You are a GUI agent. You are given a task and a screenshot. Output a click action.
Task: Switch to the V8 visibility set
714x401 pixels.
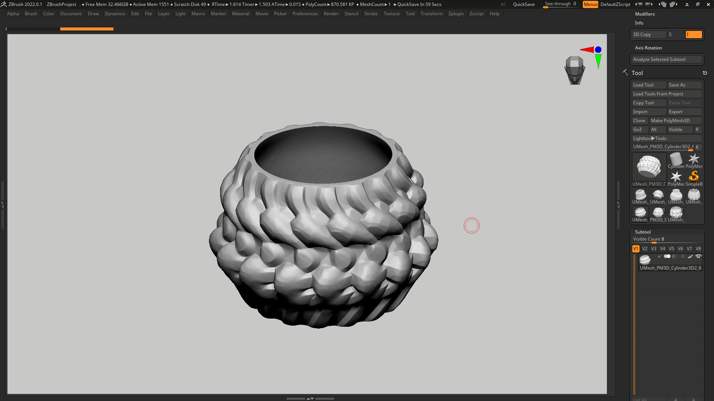(x=698, y=249)
